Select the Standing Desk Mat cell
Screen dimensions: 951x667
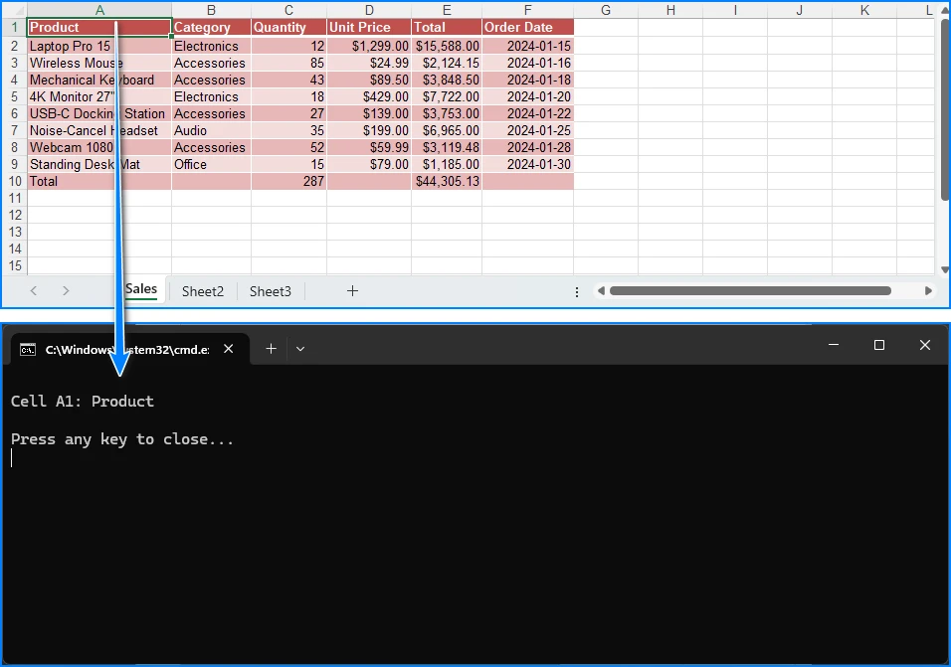pos(99,164)
